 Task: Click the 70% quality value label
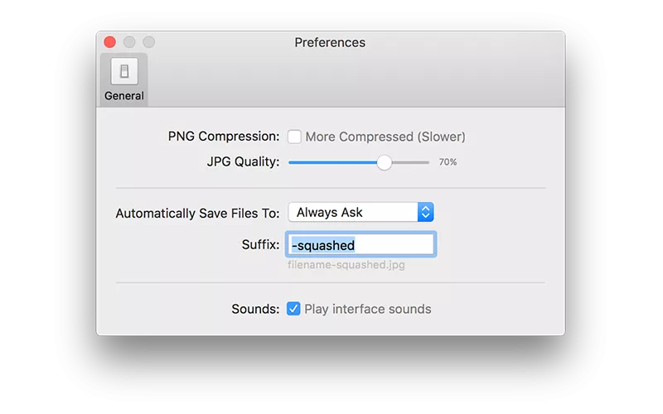[448, 161]
